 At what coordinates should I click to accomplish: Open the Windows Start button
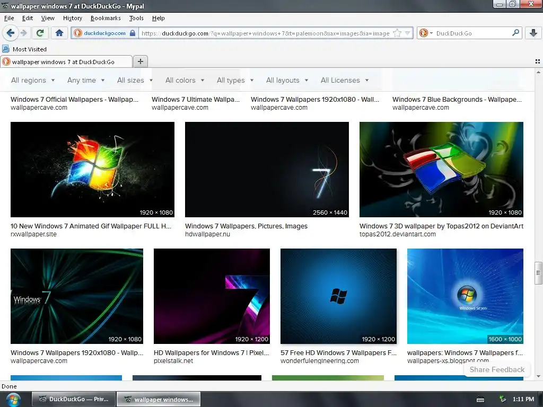pos(13,400)
